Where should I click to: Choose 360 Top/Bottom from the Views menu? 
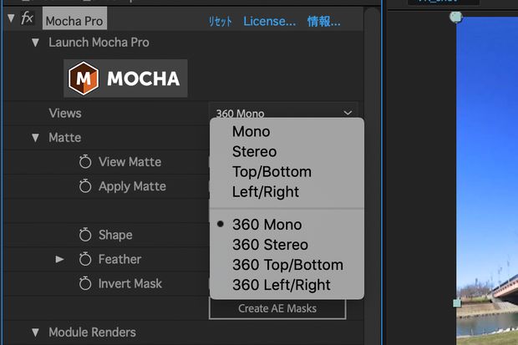point(287,265)
